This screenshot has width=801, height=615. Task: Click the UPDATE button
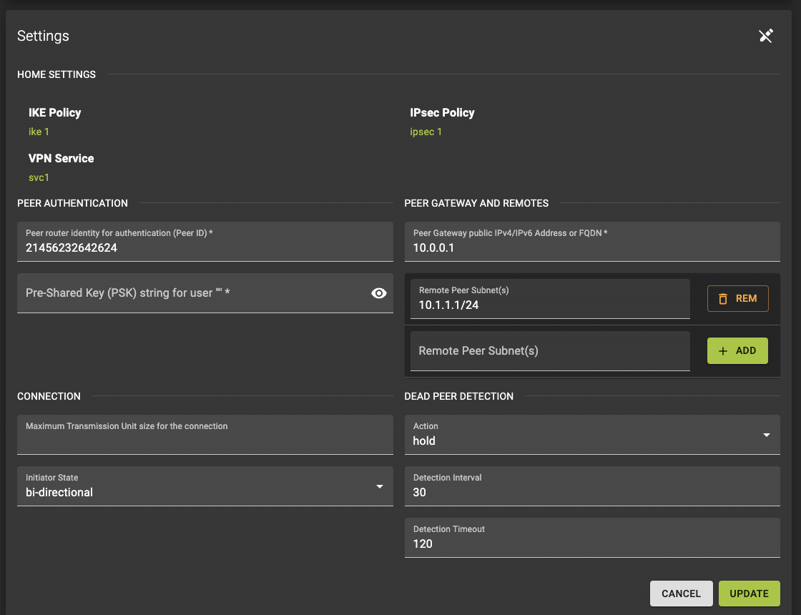click(x=749, y=594)
